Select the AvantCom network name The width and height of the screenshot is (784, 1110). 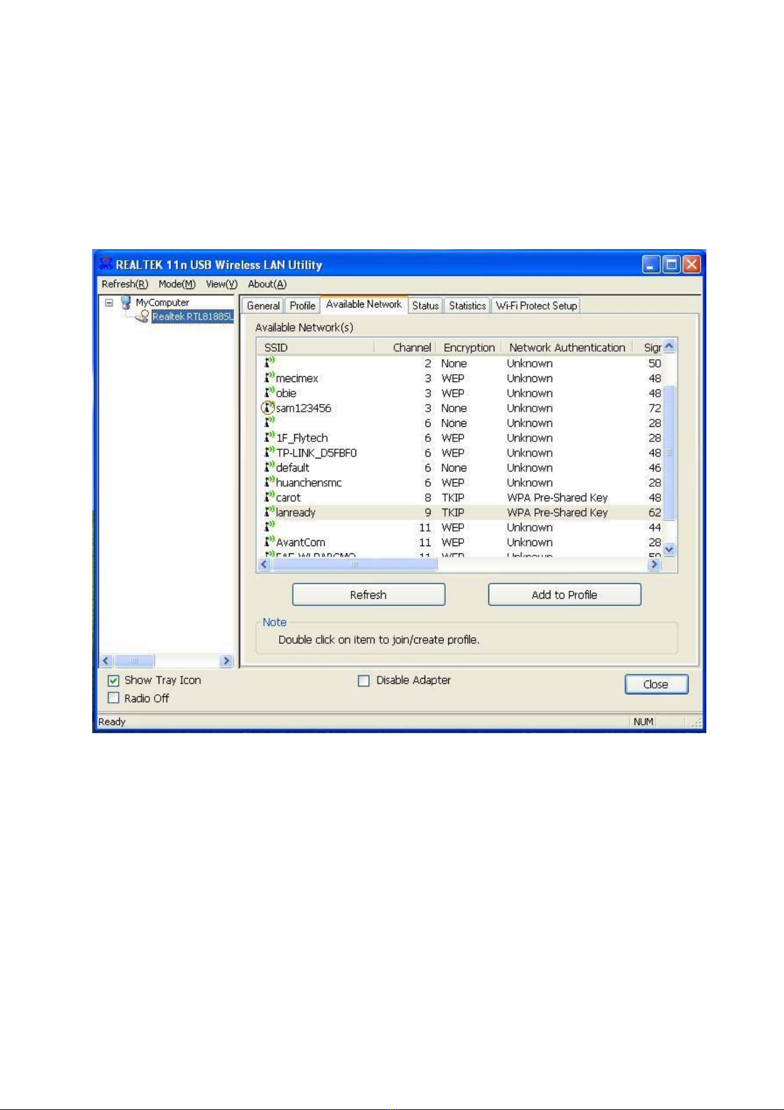pos(301,543)
